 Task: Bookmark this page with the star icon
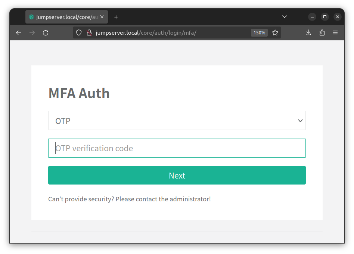point(275,33)
